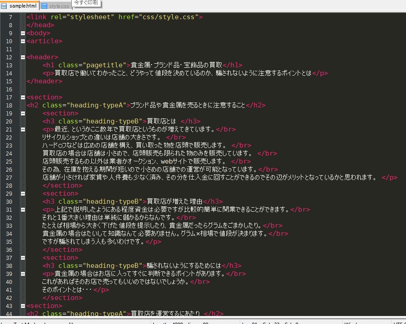The image size is (406, 324).
Task: Toggle the fold box beside line 39
Action: point(22,273)
